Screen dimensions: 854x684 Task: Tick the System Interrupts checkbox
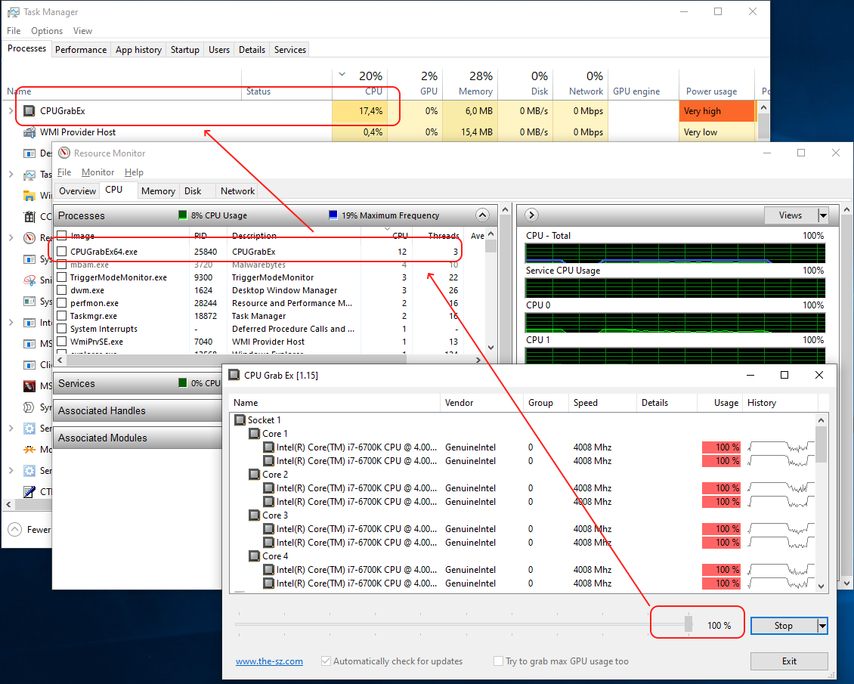coord(61,328)
